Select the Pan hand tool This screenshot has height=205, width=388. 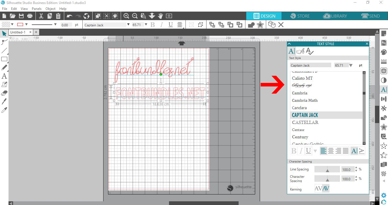(160, 16)
